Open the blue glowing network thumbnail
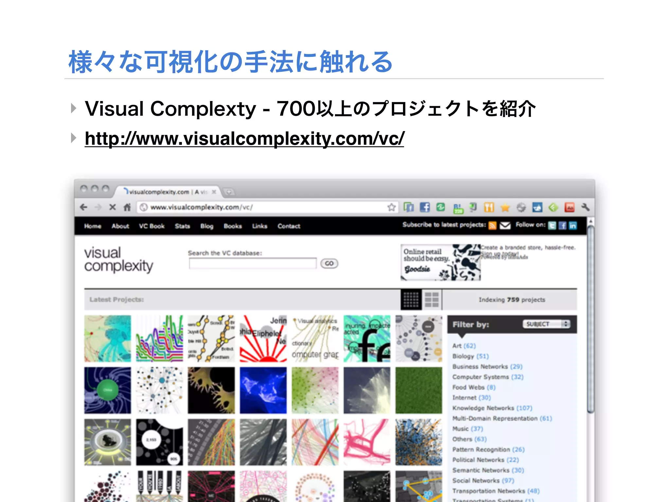670x502 pixels. (263, 391)
